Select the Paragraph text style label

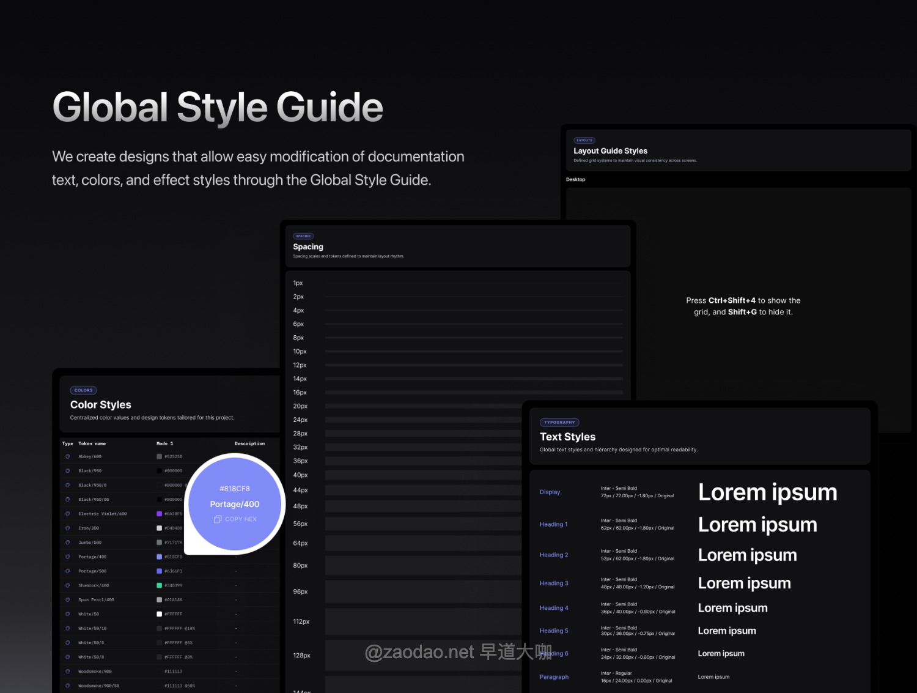click(554, 677)
